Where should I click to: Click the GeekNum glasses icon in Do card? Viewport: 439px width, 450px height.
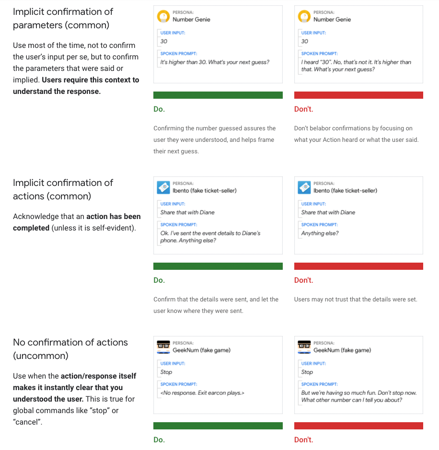[x=163, y=347]
